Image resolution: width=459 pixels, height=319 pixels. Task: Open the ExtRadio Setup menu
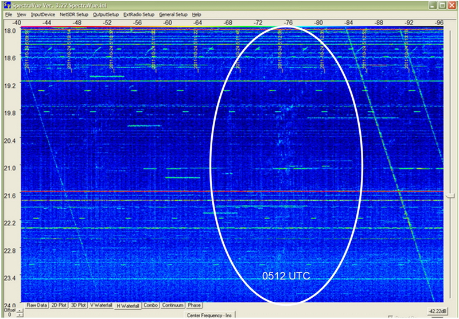point(139,15)
